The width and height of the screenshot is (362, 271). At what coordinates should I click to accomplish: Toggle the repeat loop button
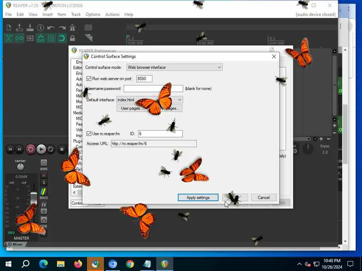[51, 149]
